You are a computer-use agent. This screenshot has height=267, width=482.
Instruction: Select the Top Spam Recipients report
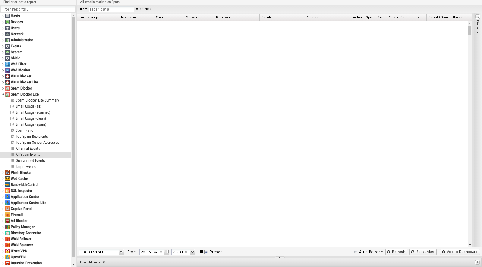(32, 137)
